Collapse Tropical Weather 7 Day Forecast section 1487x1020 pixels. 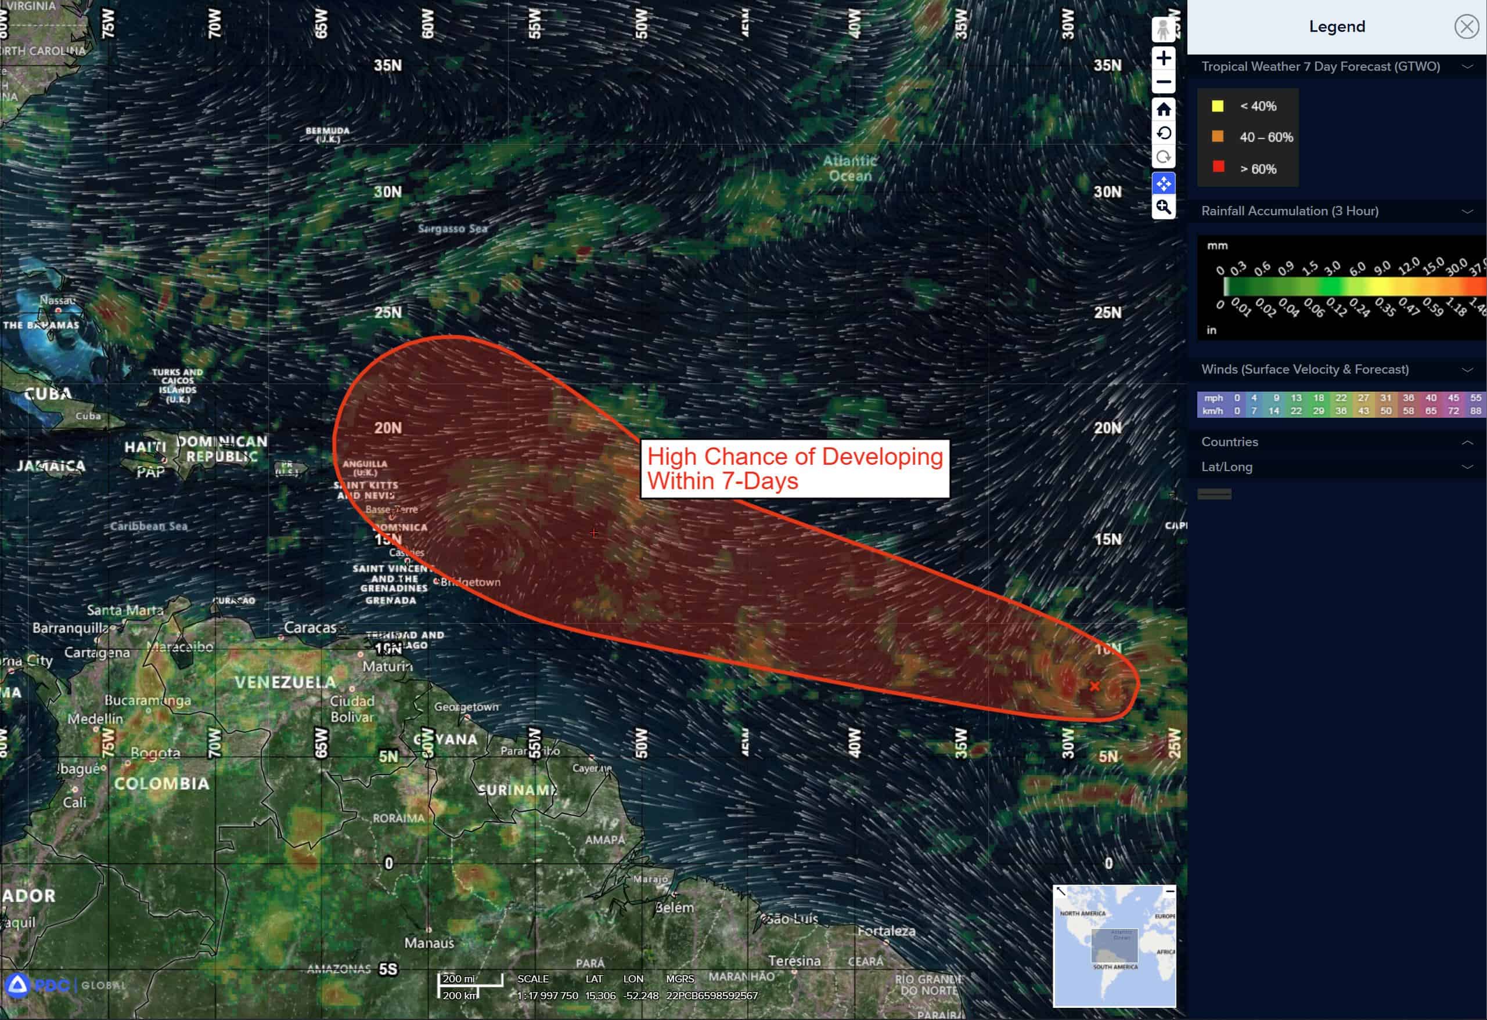tap(1467, 67)
